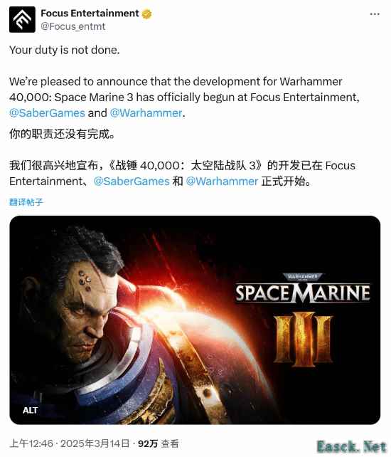Click the 翻译帖子 translate post link
The image size is (391, 457).
pyautogui.click(x=26, y=201)
